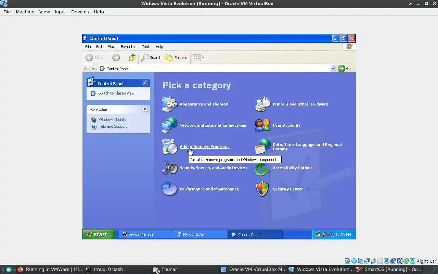Viewport: 438px width, 274px height.
Task: Toggle the Folders toolbar button
Action: (176, 58)
